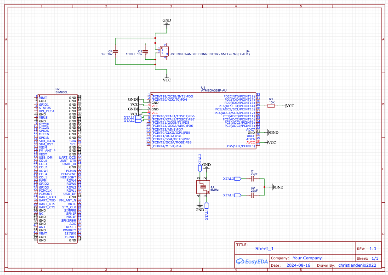388x275 pixels.
Task: Select the RESET pin on SIM800L
Action: pos(71,227)
